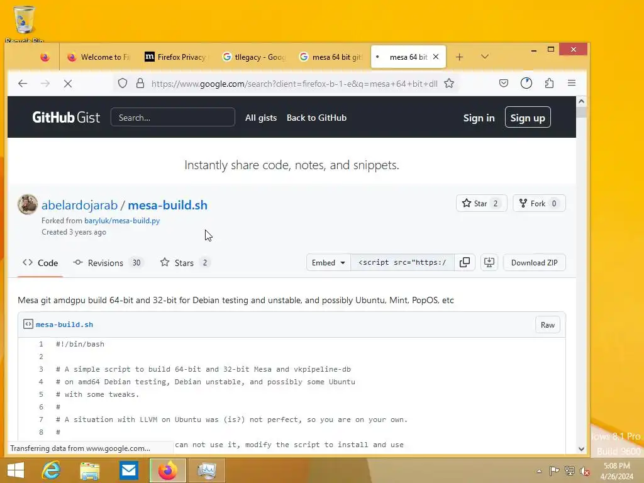Expand the Embed dropdown
The height and width of the screenshot is (483, 644).
(328, 262)
